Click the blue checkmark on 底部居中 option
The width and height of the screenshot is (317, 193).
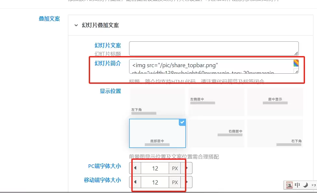[x=182, y=123]
